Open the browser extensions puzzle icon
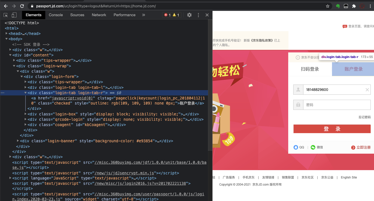The image size is (374, 201). pyautogui.click(x=354, y=6)
